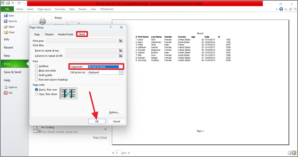This screenshot has width=298, height=157.
Task: Toggle Show Margins icon in preview corner
Action: coord(289,153)
